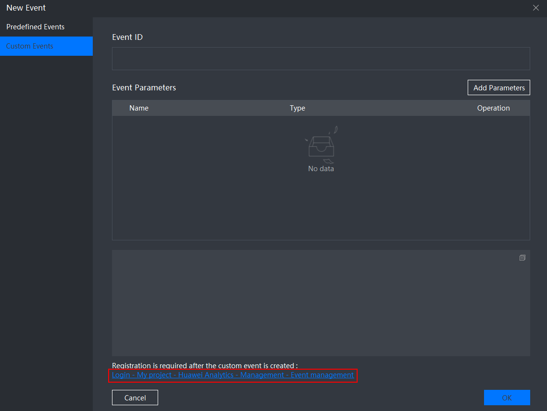The height and width of the screenshot is (411, 547).
Task: Click the Name column header
Action: (139, 108)
